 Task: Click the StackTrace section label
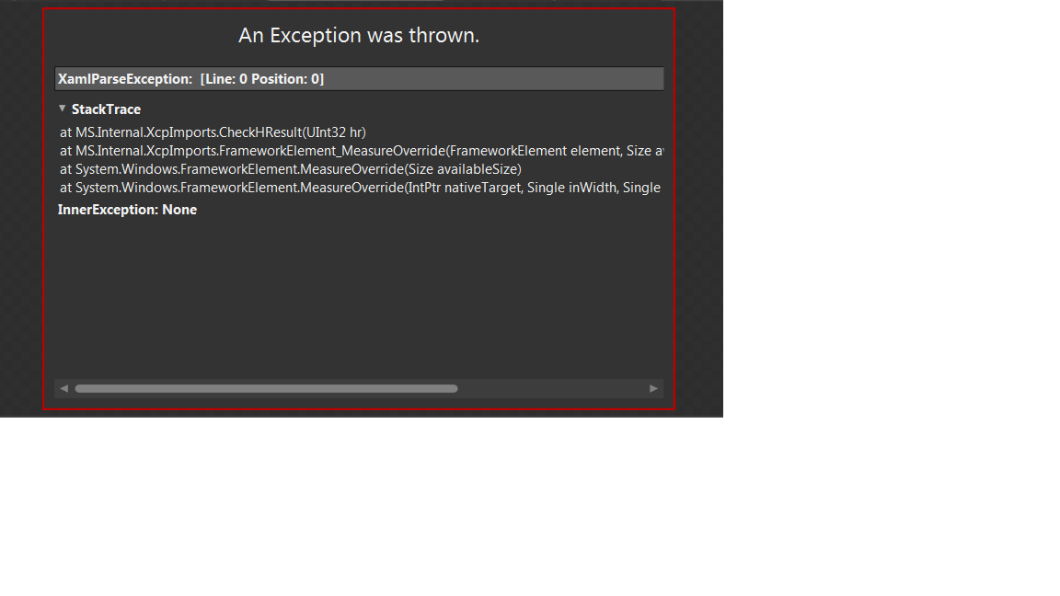pyautogui.click(x=106, y=109)
